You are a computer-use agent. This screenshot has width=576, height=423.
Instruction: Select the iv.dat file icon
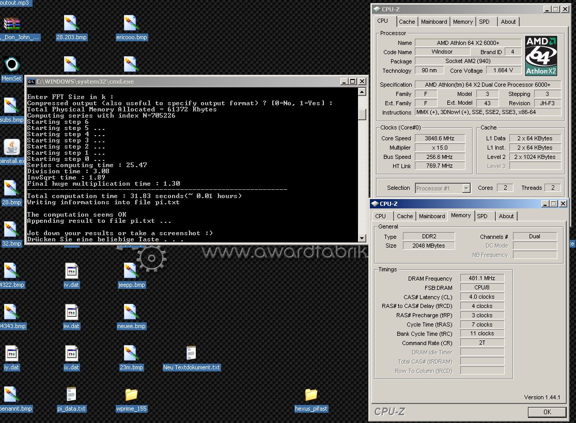point(71,275)
